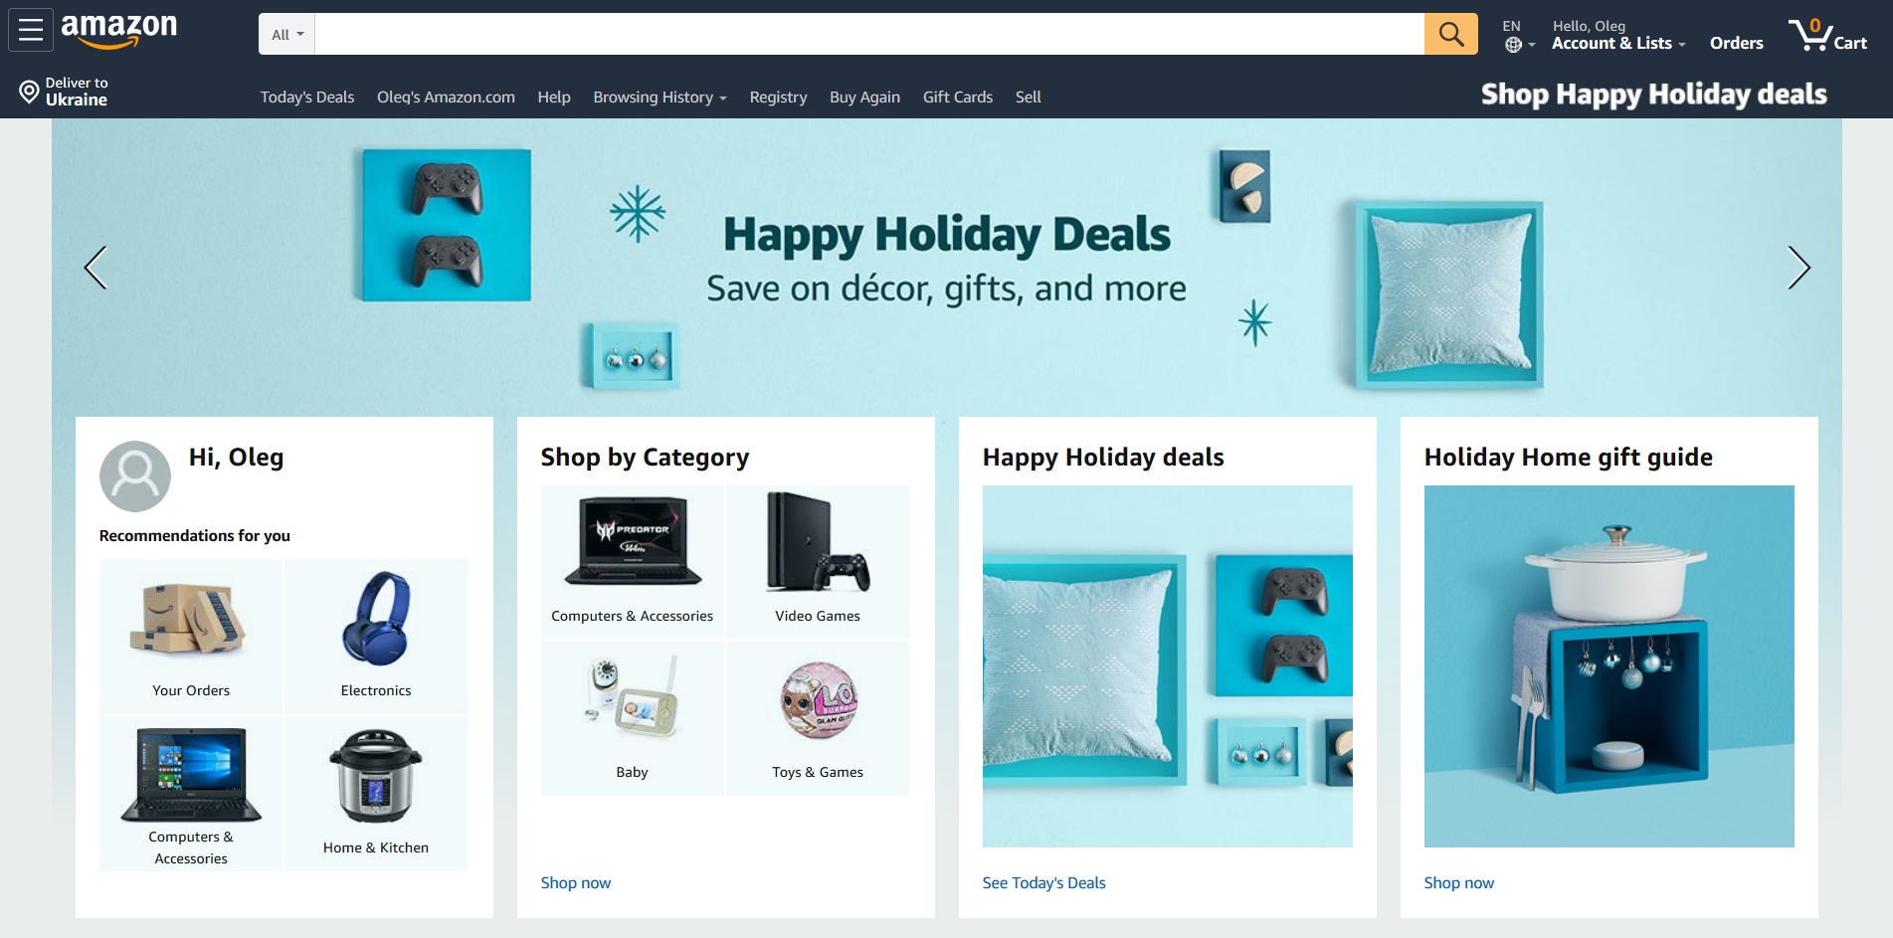Show previous banner with left arrow
Viewport: 1893px width, 938px height.
[95, 268]
